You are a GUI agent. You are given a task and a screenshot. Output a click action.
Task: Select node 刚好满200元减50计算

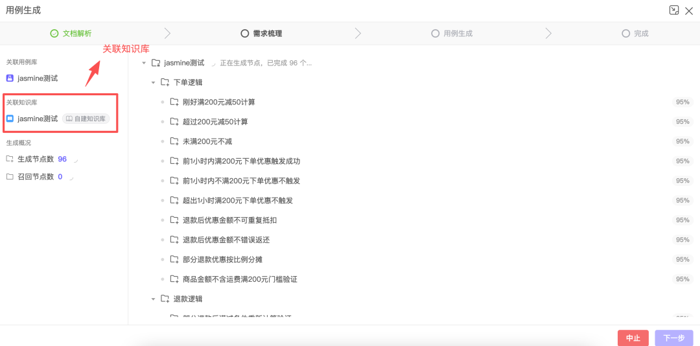click(219, 102)
